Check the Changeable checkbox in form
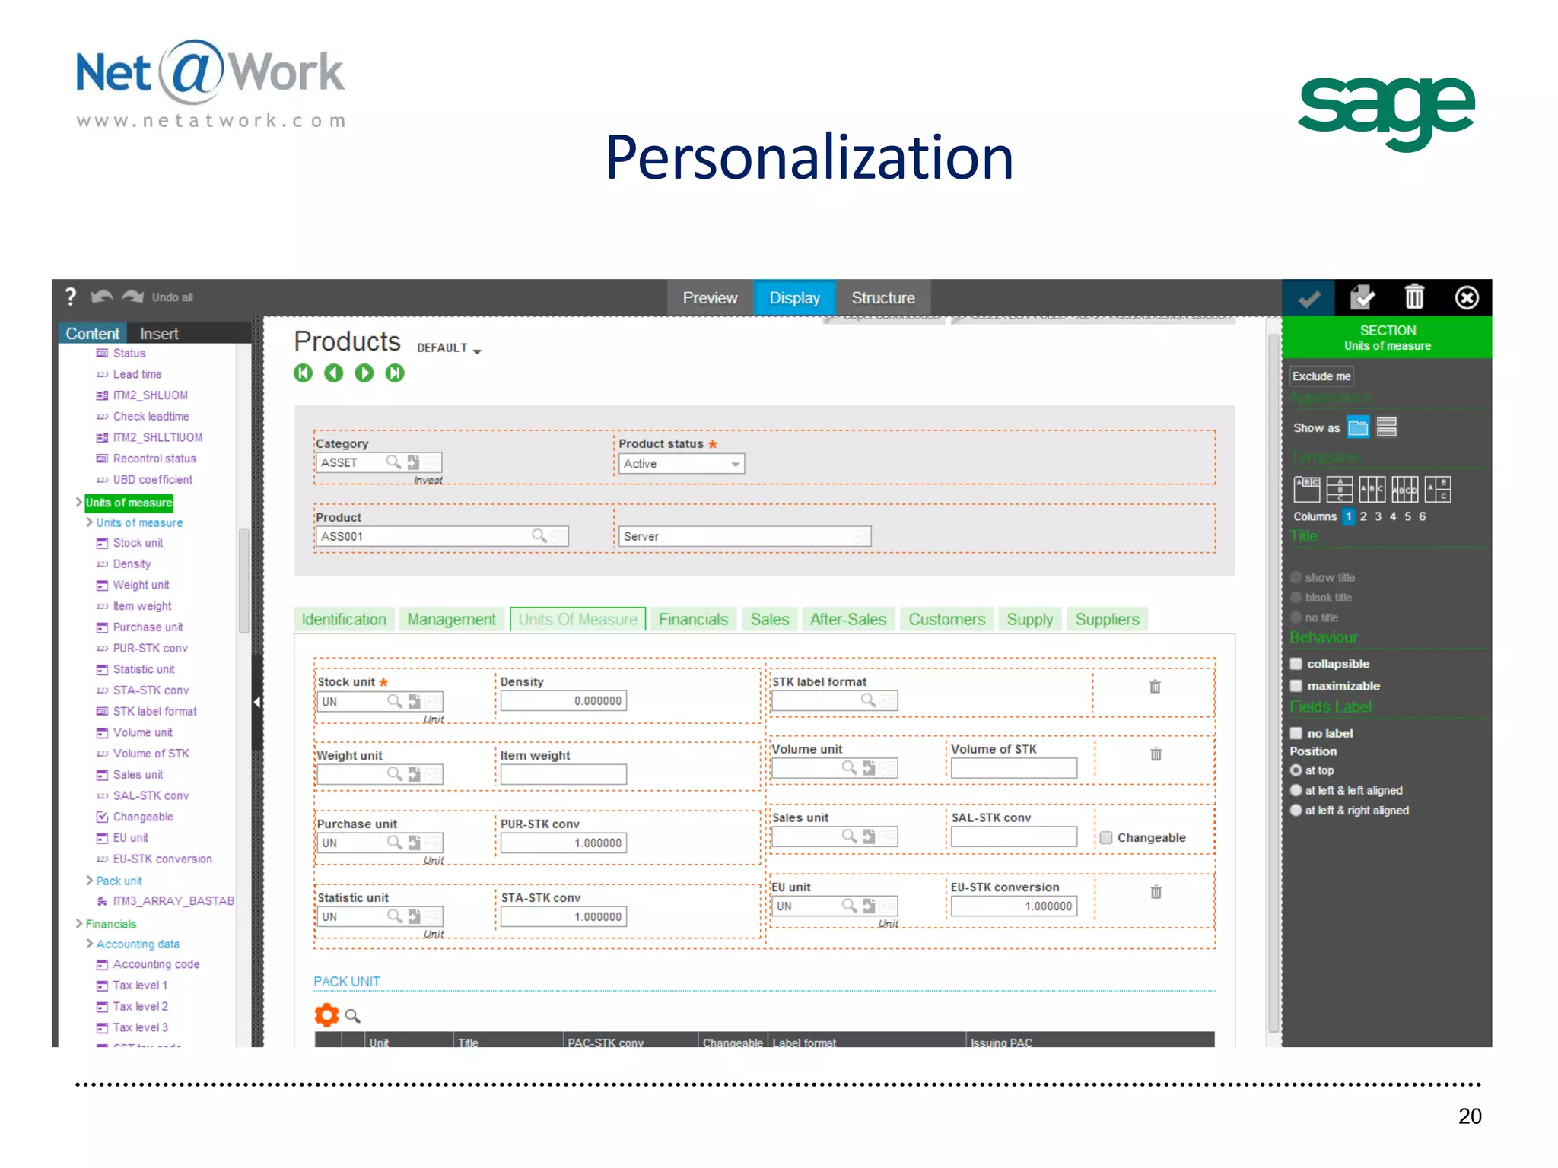Viewport: 1558px width, 1168px height. coord(1106,837)
